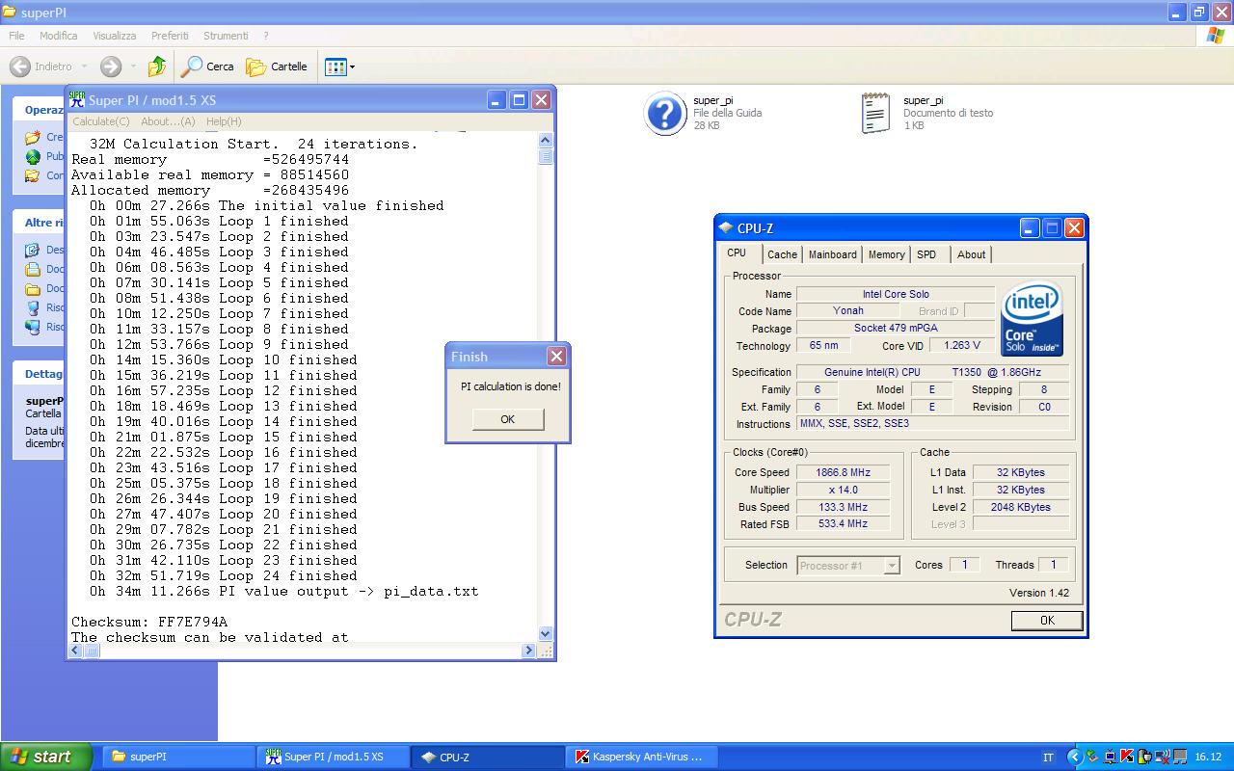Viewport: 1234px width, 771px height.
Task: Open Help(H) menu in Super PI
Action: tap(224, 121)
